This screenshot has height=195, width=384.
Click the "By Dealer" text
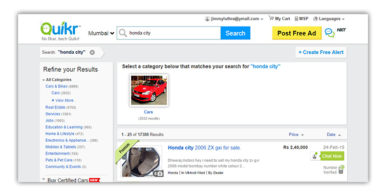216,172
